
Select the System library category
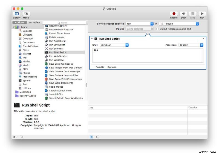pyautogui.click(x=26, y=81)
